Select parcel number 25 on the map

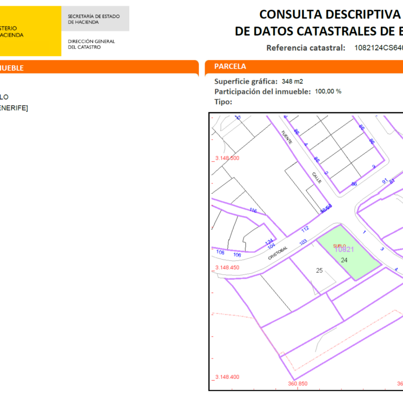319,270
